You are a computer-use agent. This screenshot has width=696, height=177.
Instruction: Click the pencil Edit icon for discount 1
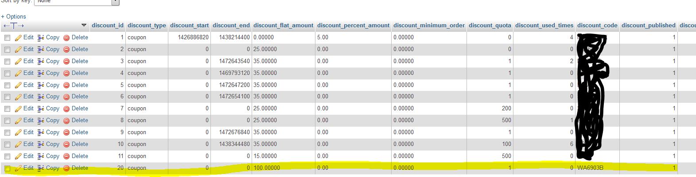pos(18,38)
